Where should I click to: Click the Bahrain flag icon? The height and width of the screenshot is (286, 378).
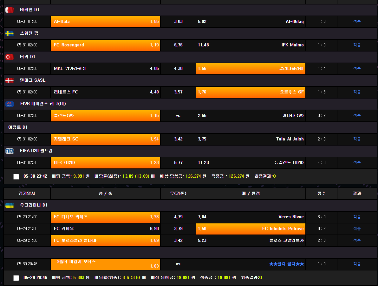tap(10, 10)
